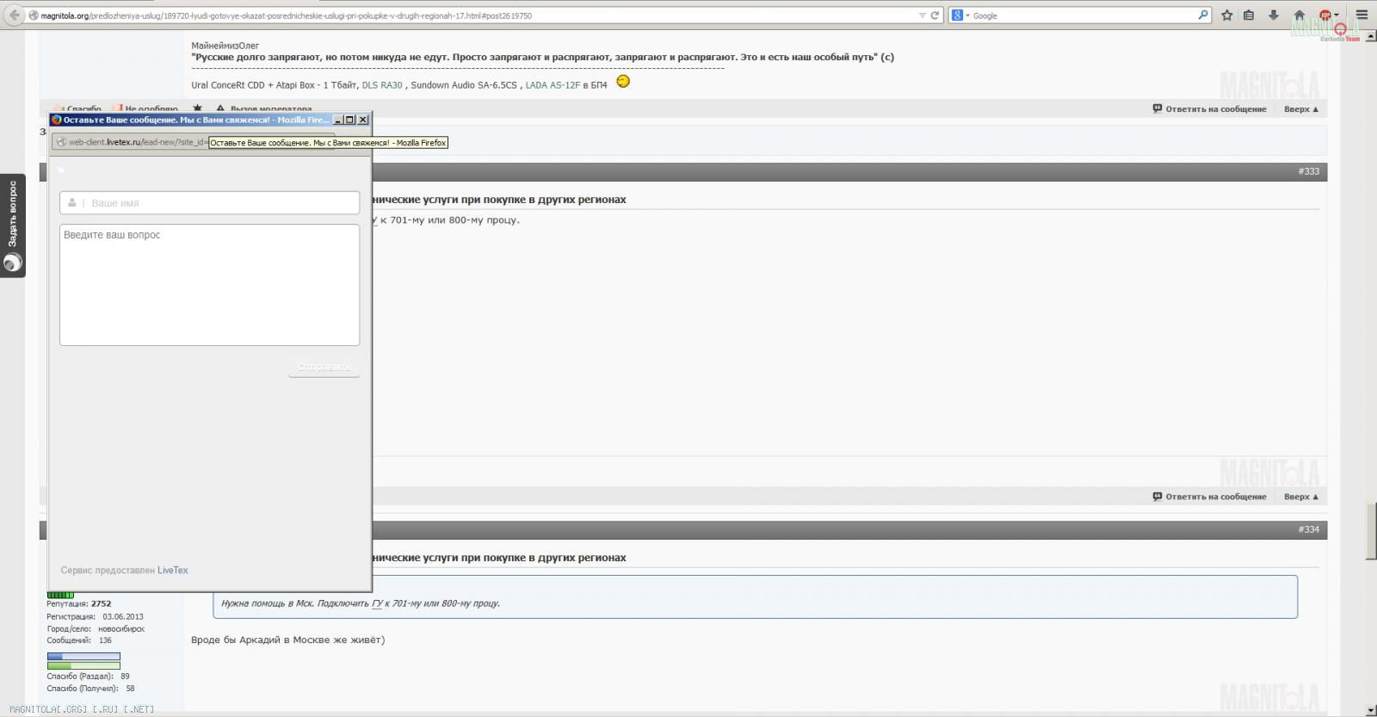Open the Adblock Plus toolbar icon
This screenshot has width=1377, height=717.
click(1325, 15)
